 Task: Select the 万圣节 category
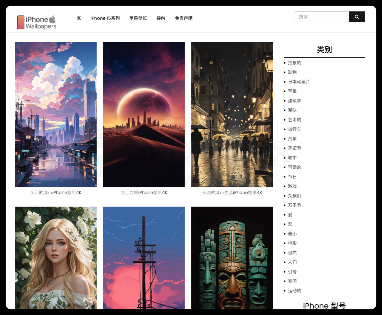295,205
